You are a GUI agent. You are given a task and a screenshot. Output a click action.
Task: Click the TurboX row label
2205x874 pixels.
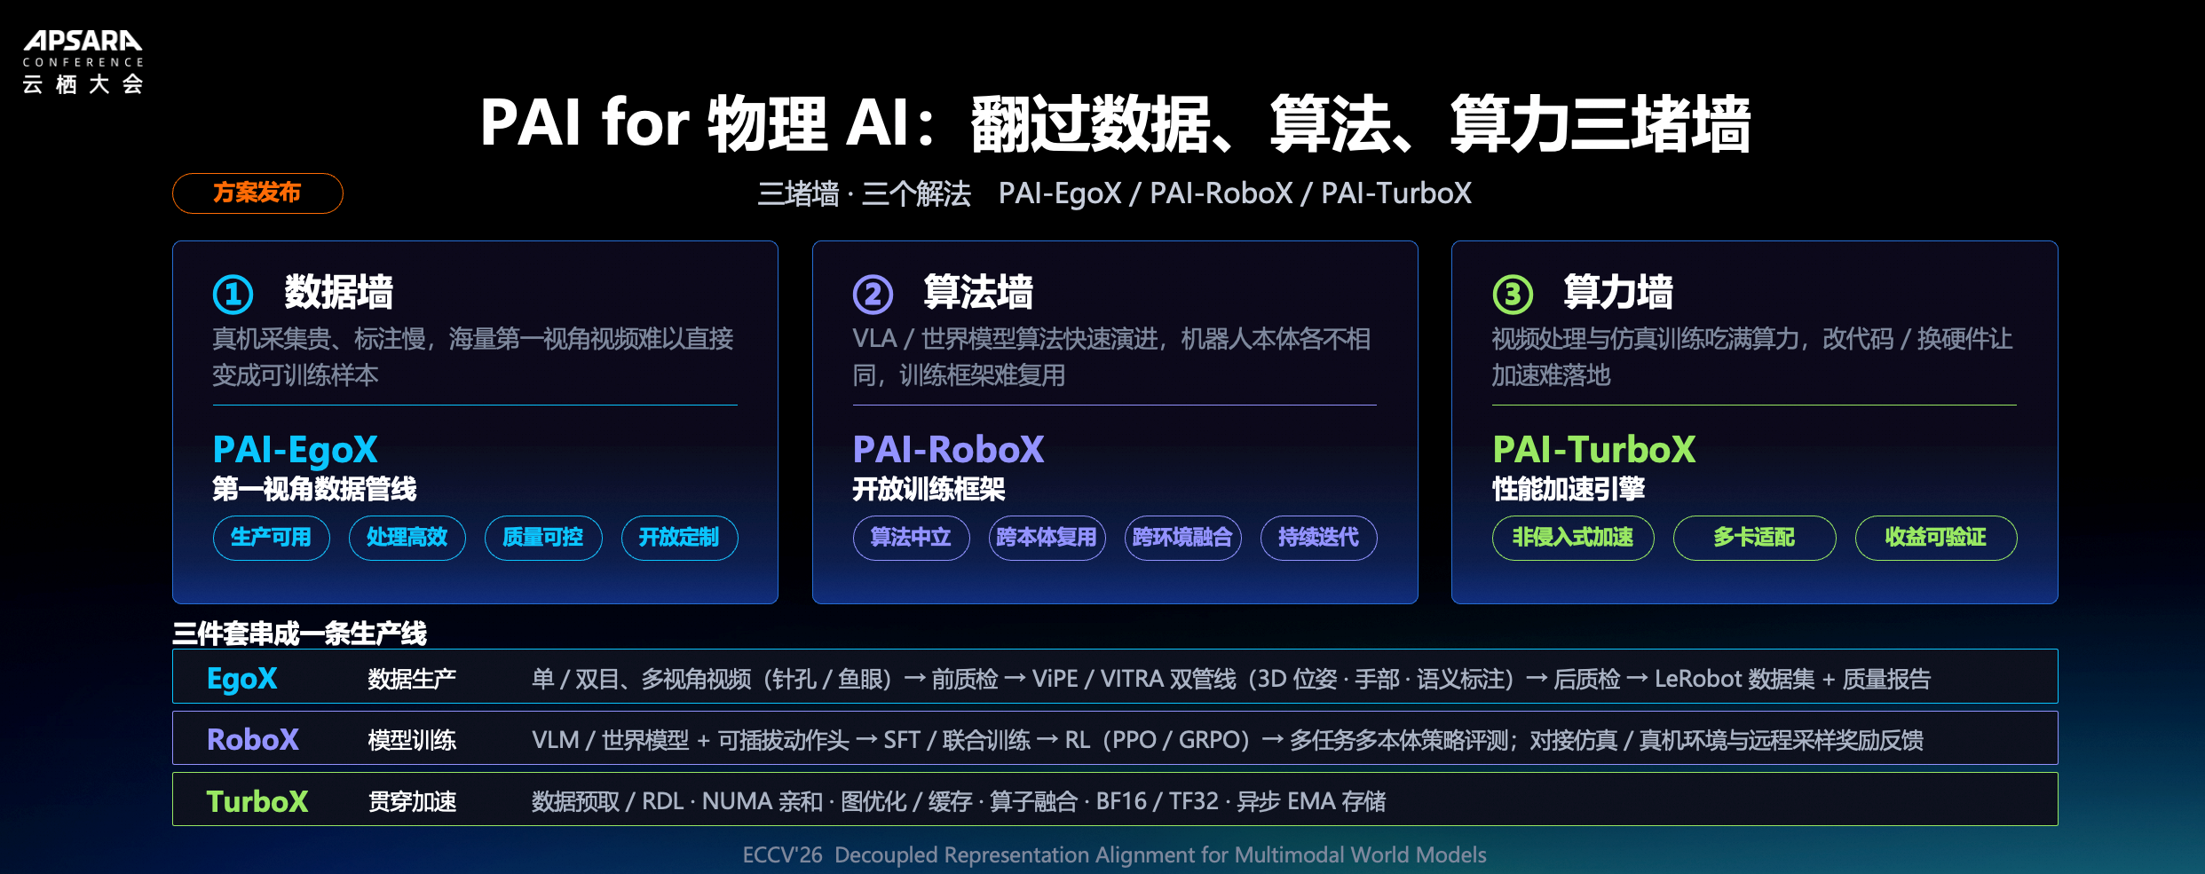pos(257,801)
